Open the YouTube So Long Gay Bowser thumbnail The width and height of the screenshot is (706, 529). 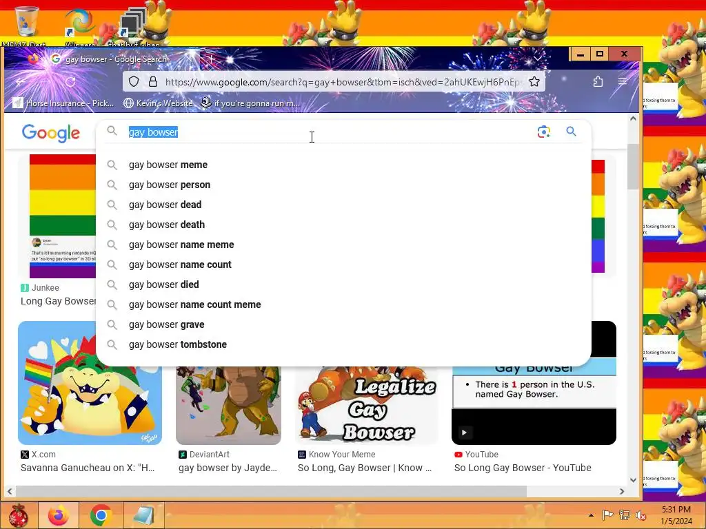(534, 405)
